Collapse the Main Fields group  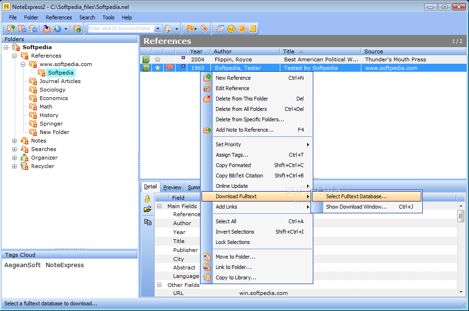(159, 206)
